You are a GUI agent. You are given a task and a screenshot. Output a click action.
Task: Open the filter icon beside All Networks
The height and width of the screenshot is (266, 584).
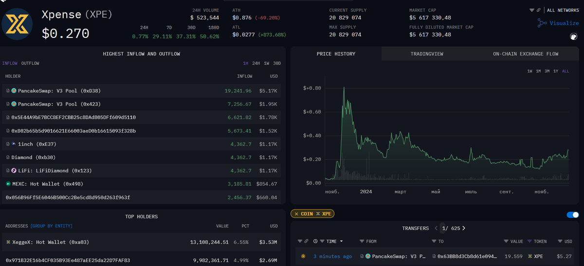[532, 10]
